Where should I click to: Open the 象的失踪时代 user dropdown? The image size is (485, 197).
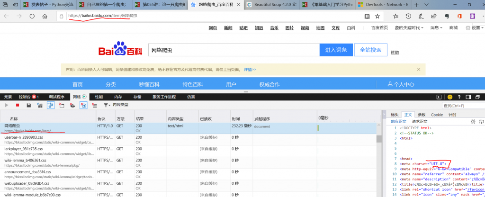point(409,28)
